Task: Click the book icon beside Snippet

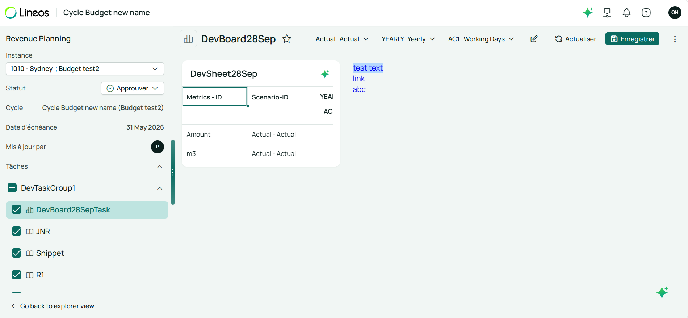Action: pos(30,253)
